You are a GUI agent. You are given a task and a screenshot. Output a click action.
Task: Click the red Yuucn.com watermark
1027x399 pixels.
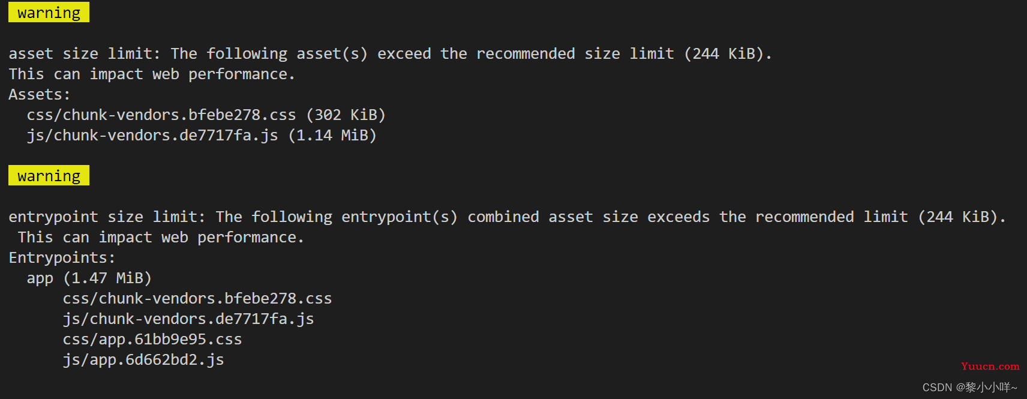click(x=990, y=366)
